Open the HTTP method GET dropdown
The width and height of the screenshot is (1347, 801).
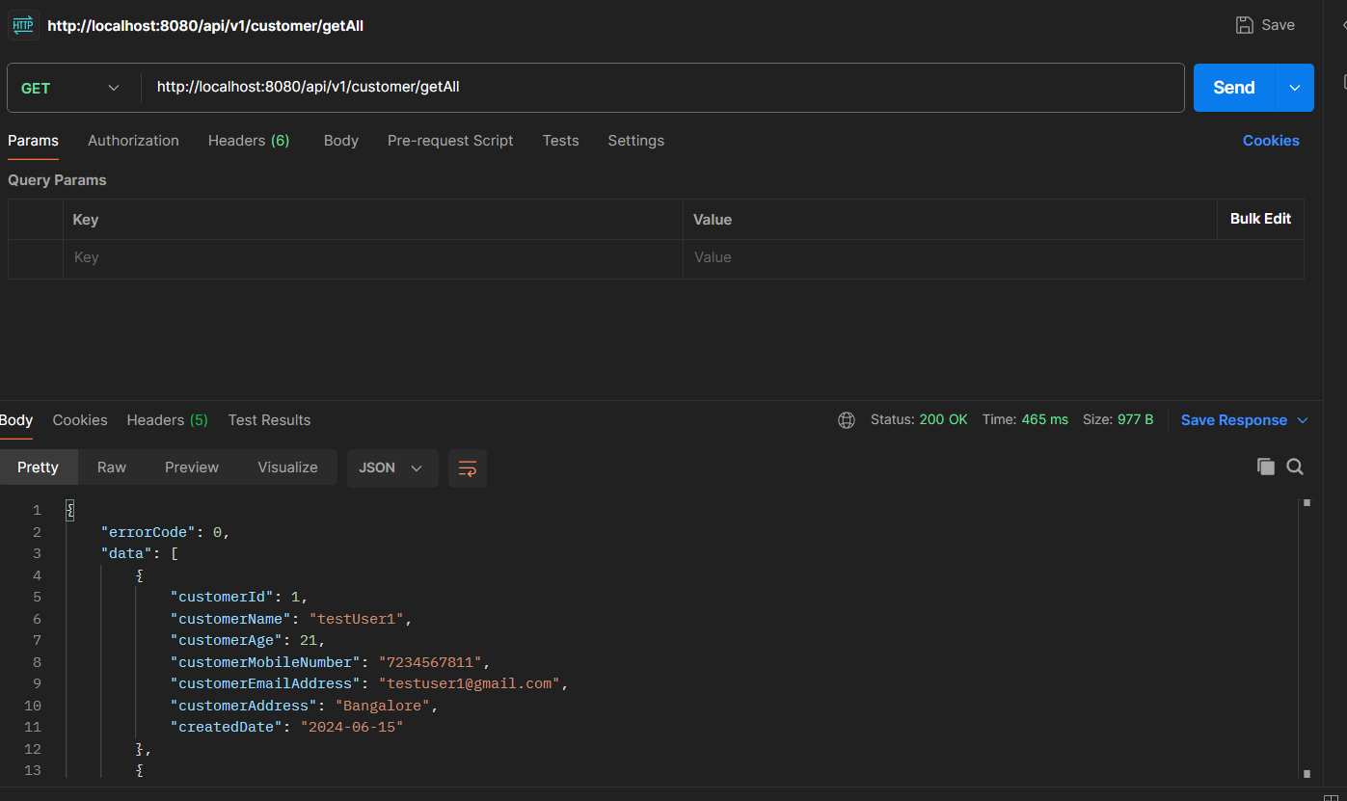(x=72, y=88)
